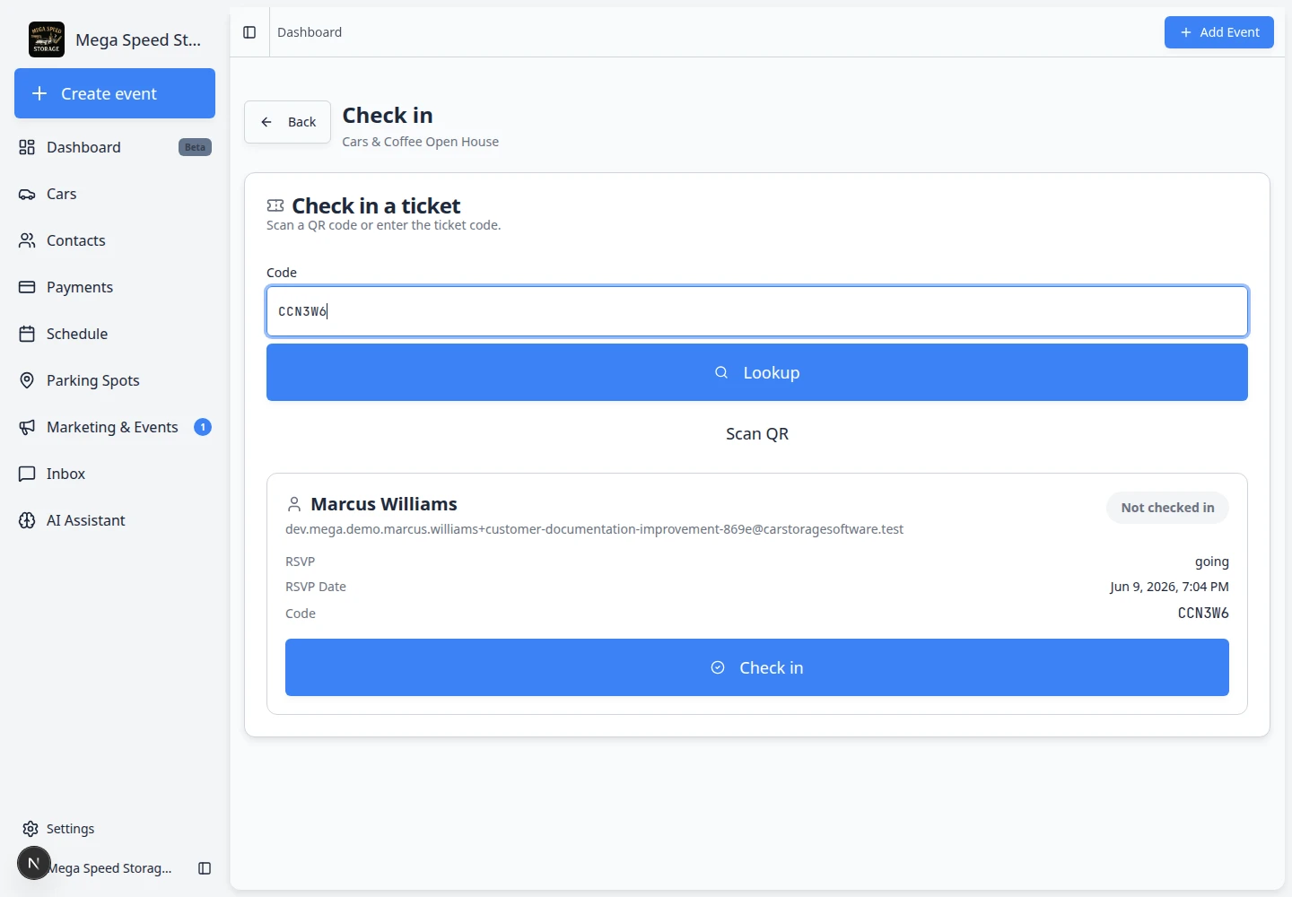Click the Marketing & Events megaphone icon
This screenshot has height=897, width=1292.
[x=27, y=427]
